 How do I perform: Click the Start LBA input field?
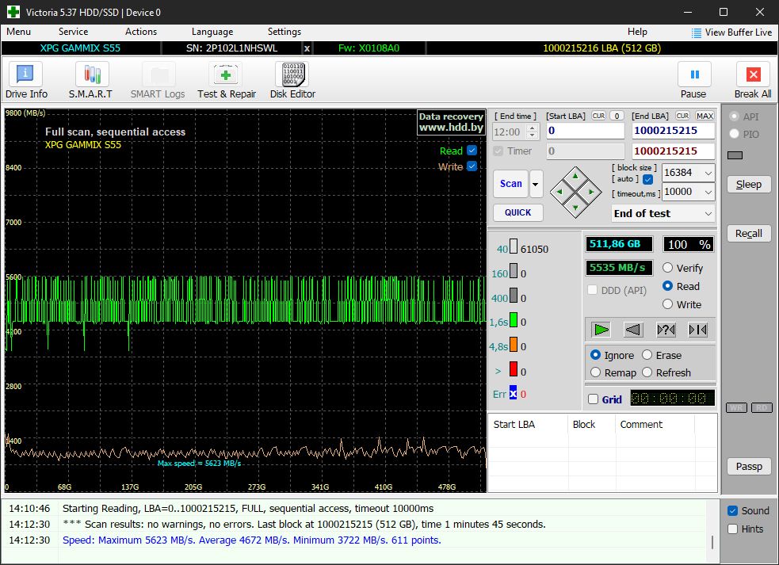pyautogui.click(x=585, y=131)
